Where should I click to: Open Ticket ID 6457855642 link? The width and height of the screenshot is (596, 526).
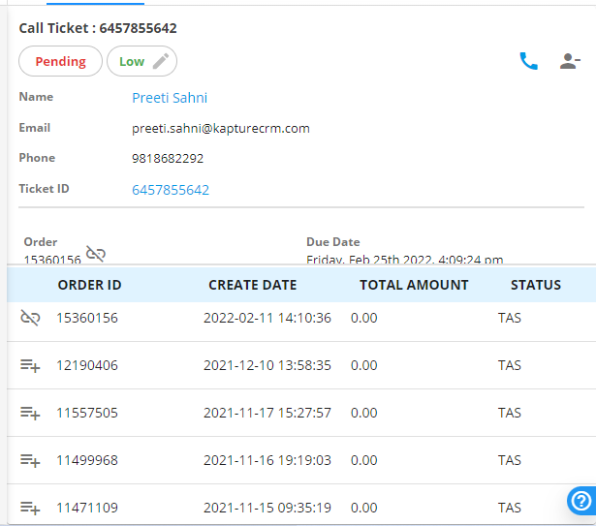171,190
